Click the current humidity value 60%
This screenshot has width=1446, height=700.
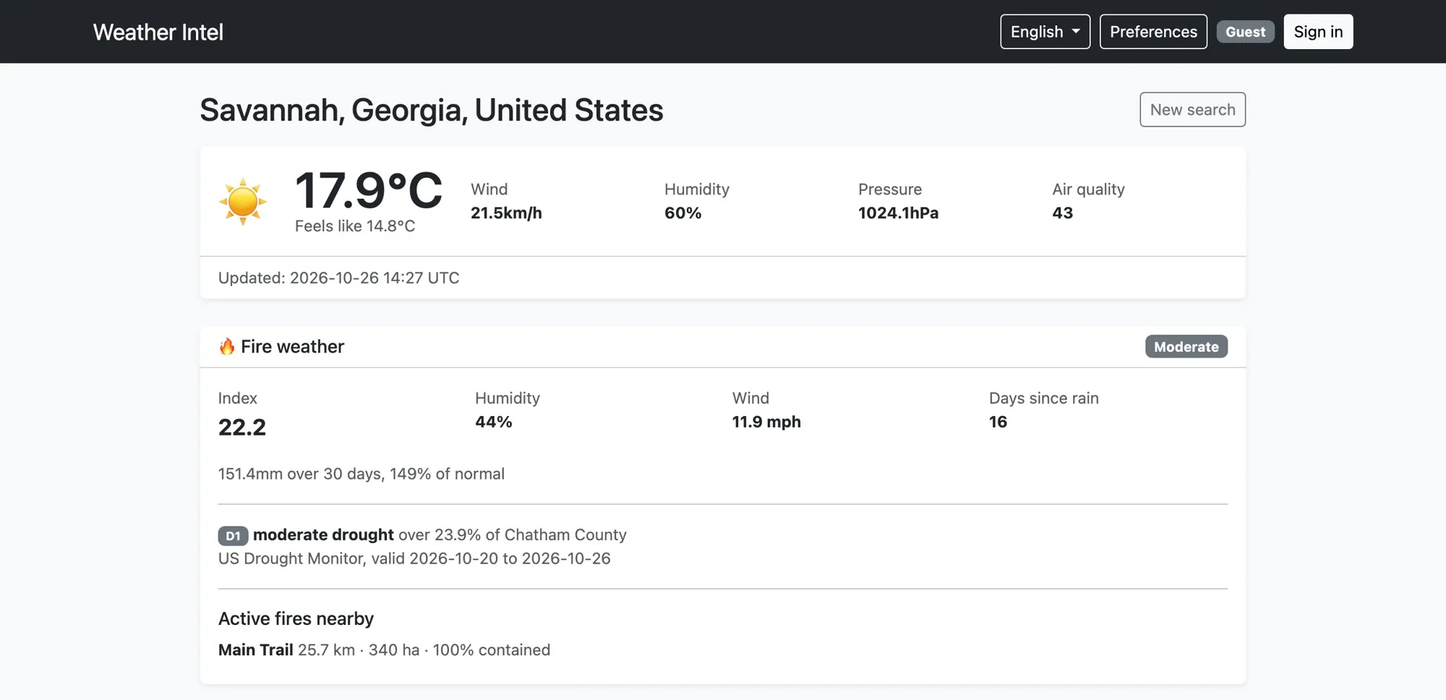[x=683, y=213]
